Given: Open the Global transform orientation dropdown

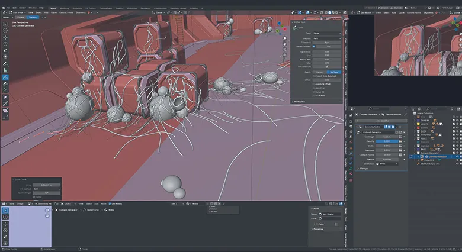Looking at the screenshot, I should pyautogui.click(x=159, y=12).
